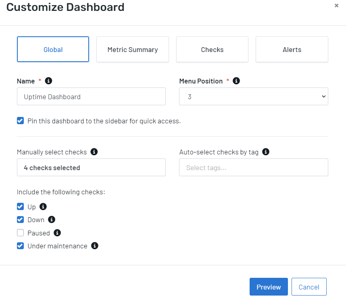Click the info icon next to Name

(48, 81)
